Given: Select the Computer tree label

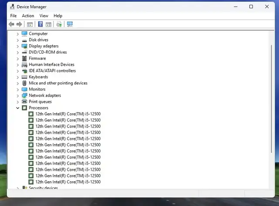Looking at the screenshot, I should click(38, 34).
